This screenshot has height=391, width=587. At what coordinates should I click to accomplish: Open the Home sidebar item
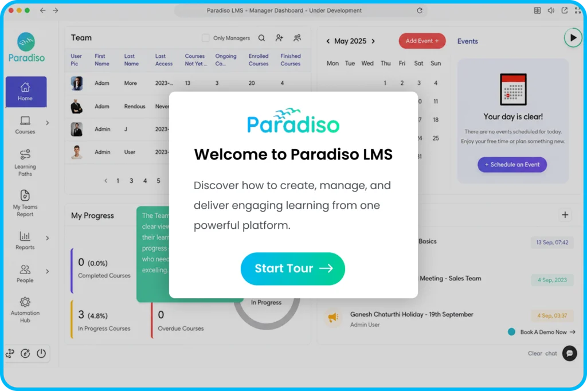pyautogui.click(x=26, y=92)
